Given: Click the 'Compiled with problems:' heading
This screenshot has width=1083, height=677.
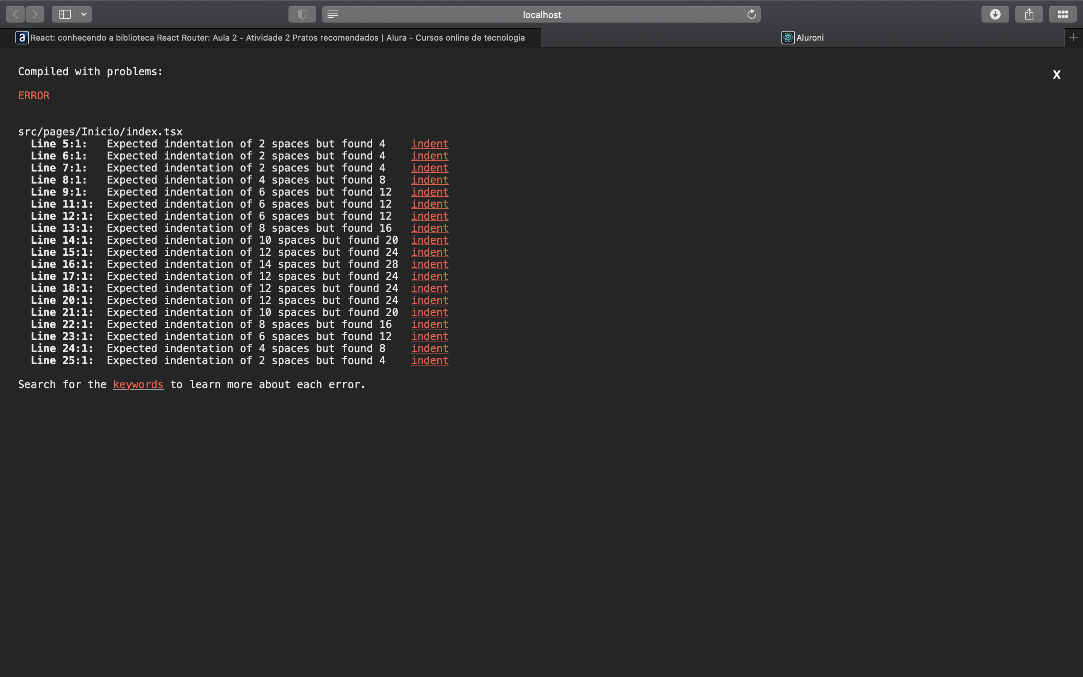Looking at the screenshot, I should (90, 71).
